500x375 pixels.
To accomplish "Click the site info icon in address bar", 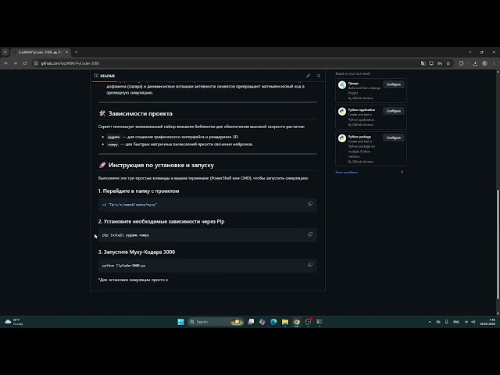I will [36, 63].
